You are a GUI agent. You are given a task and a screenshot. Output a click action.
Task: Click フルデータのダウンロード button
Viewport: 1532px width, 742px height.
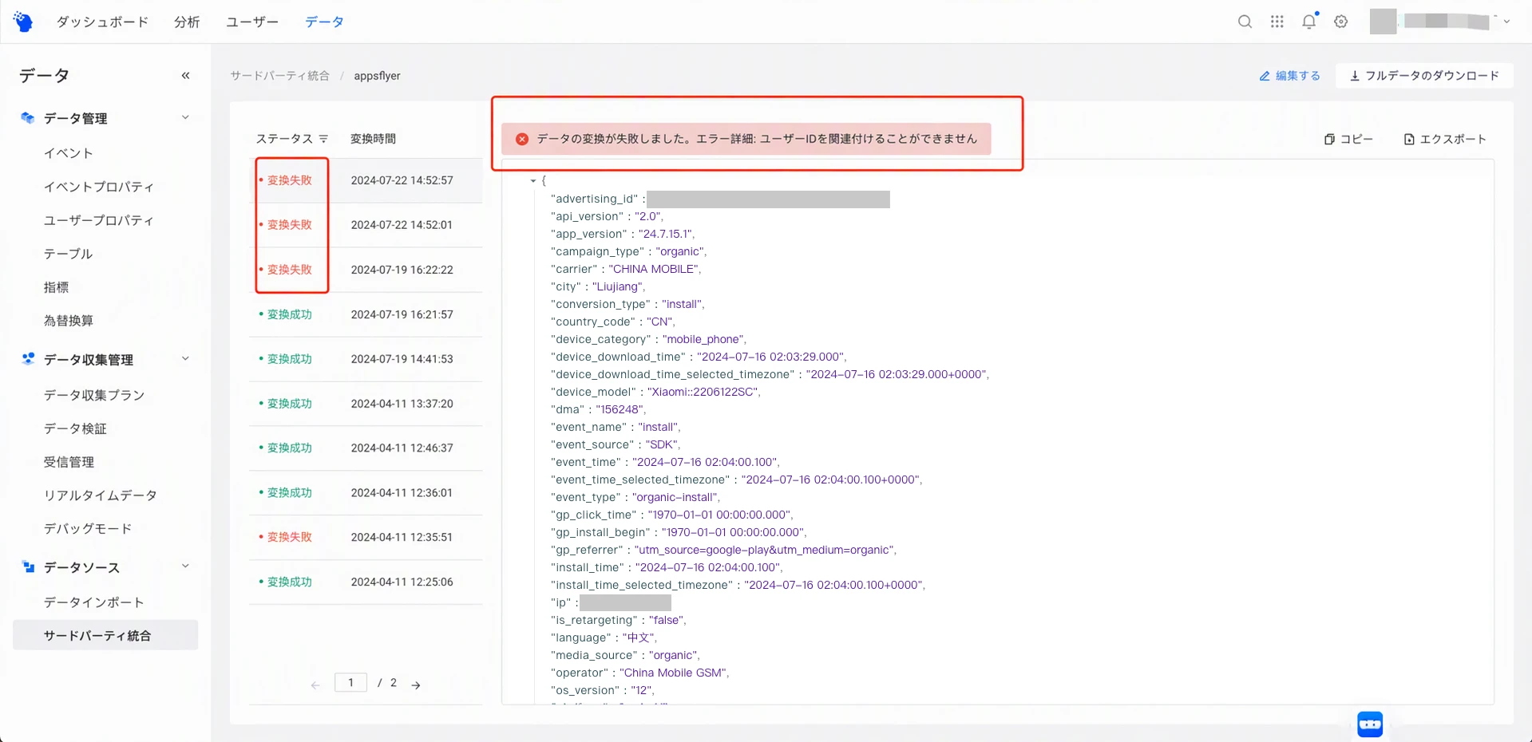[x=1425, y=76]
